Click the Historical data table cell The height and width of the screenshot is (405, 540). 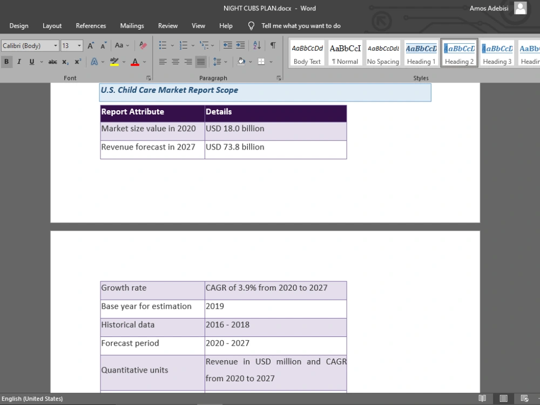point(153,327)
